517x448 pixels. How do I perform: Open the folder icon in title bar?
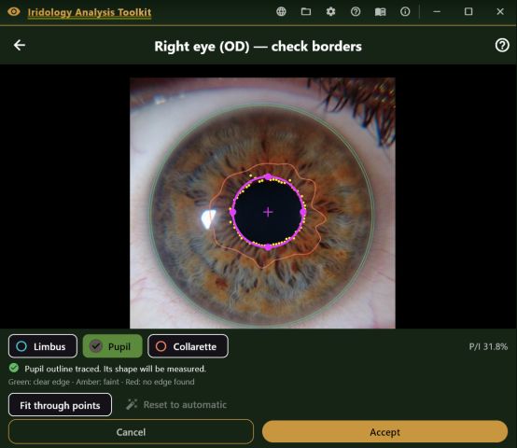(x=306, y=12)
